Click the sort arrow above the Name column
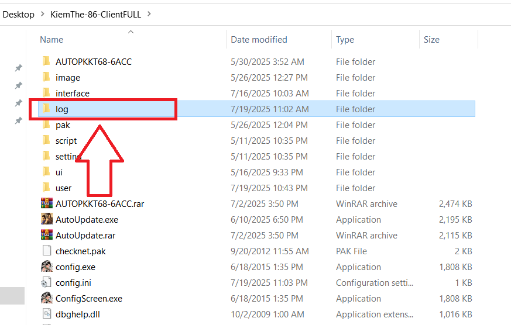511x325 pixels. coord(131,32)
